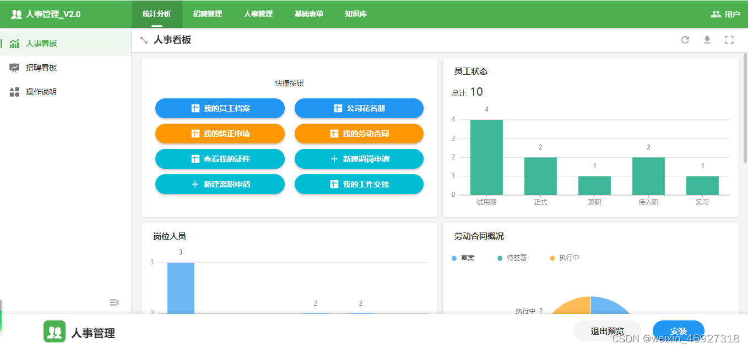Click the download icon in the header
Viewport: 748px width, 349px height.
coord(707,40)
